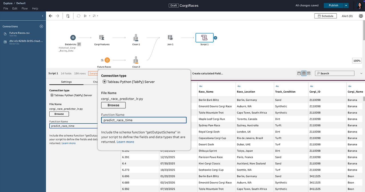Click Create calculated Field
Screen dimensions: 365x192
(x=208, y=73)
